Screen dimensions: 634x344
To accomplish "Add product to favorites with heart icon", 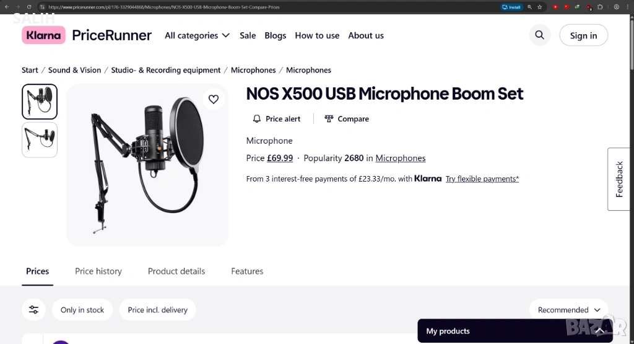I will pos(213,99).
